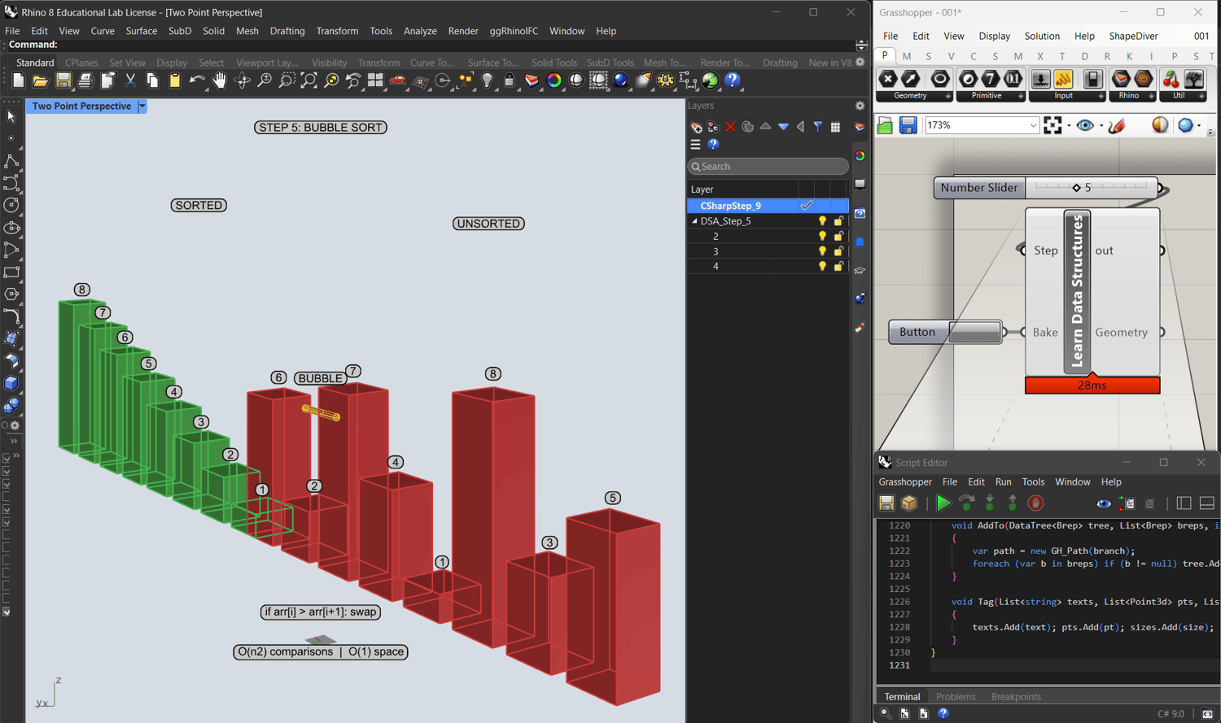Image resolution: width=1221 pixels, height=723 pixels.
Task: Open Two Point Perspective viewport dropdown arrow
Action: [x=142, y=107]
